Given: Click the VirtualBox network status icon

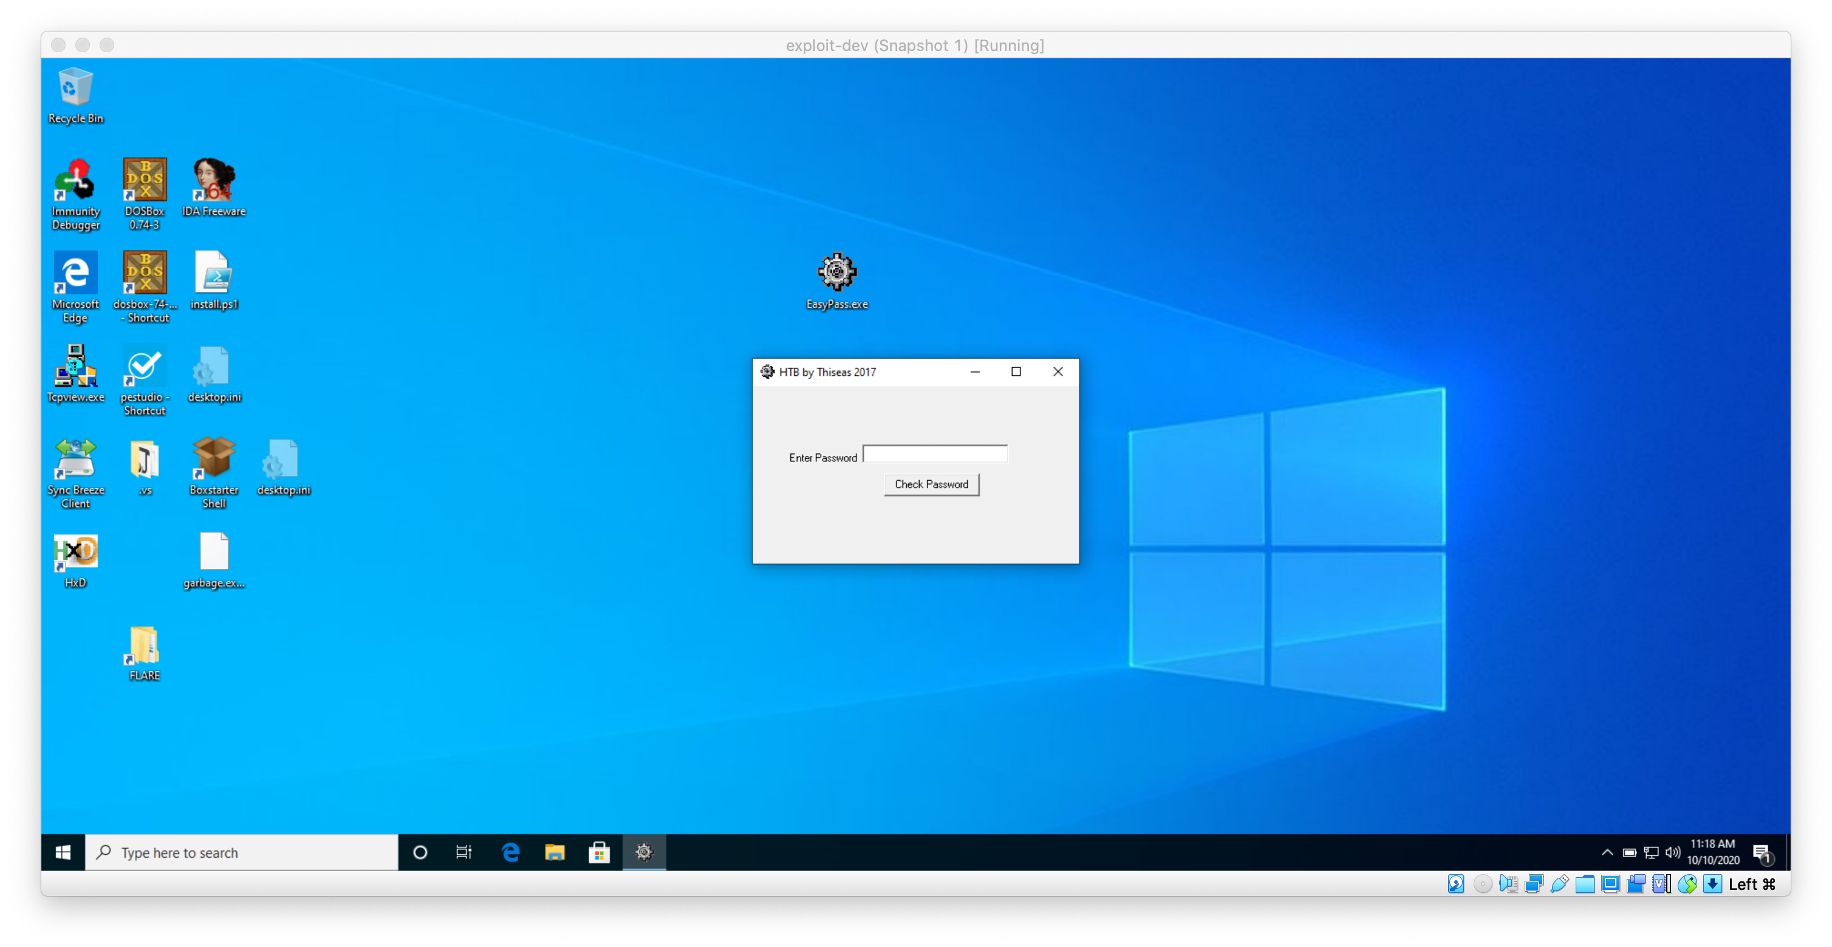Looking at the screenshot, I should (x=1533, y=884).
